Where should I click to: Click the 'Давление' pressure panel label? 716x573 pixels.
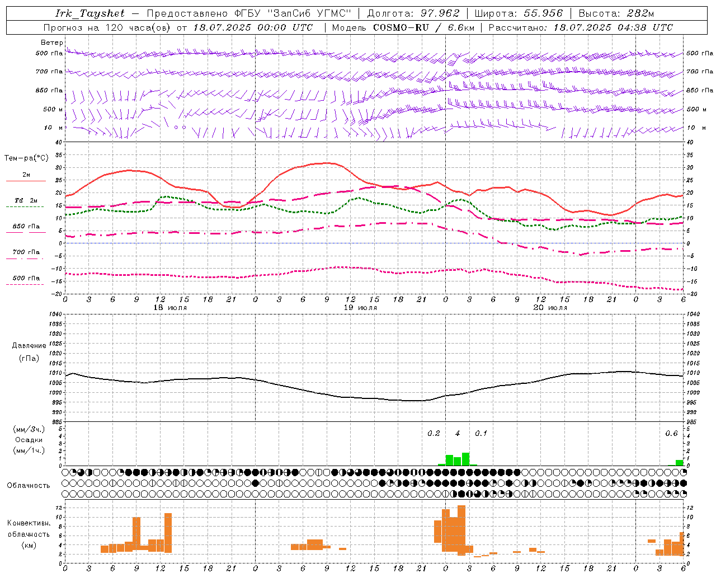(x=29, y=345)
